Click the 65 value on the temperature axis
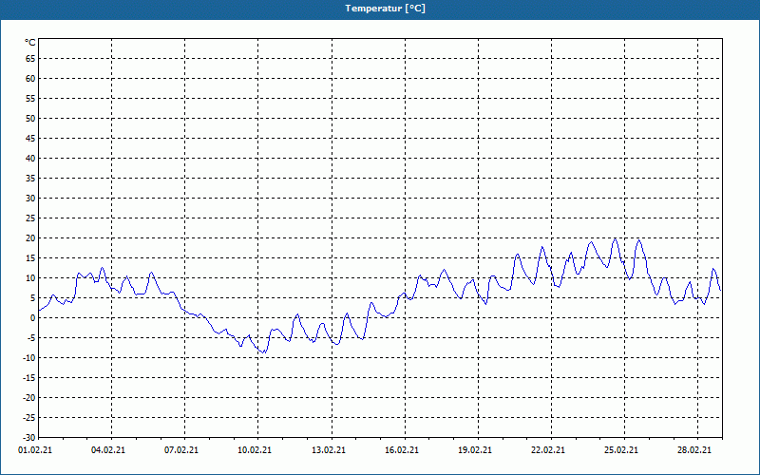Screen dimensions: 760x475 pyautogui.click(x=30, y=59)
